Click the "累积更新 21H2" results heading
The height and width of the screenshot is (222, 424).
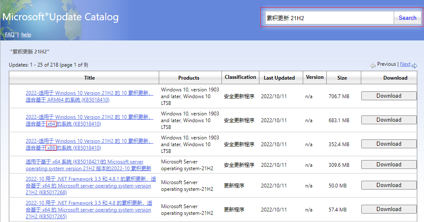[30, 52]
